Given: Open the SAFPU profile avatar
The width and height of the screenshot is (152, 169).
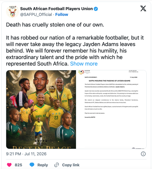Looking at the screenshot, I should pos(12,11).
